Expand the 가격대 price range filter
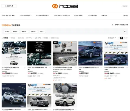Screen dimensions: 130x111 pyautogui.click(x=42, y=32)
